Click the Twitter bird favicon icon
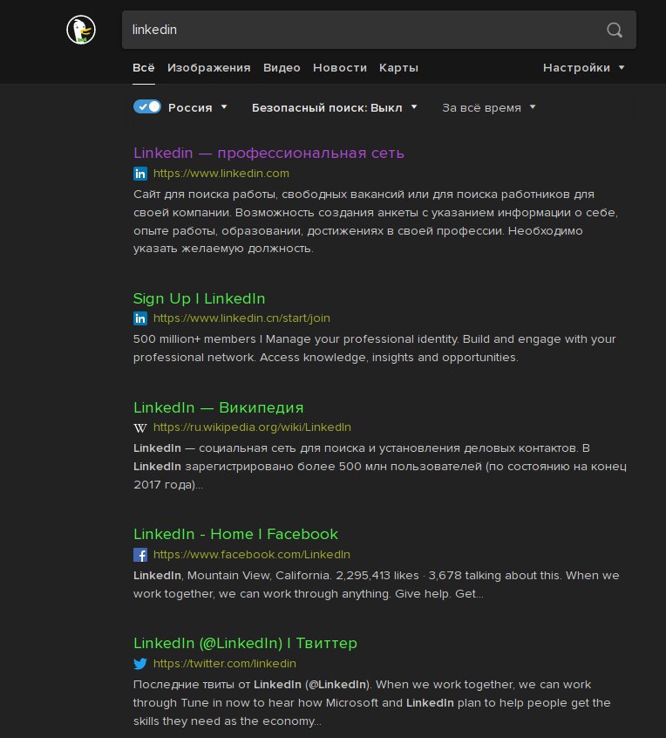666x738 pixels. (x=140, y=664)
